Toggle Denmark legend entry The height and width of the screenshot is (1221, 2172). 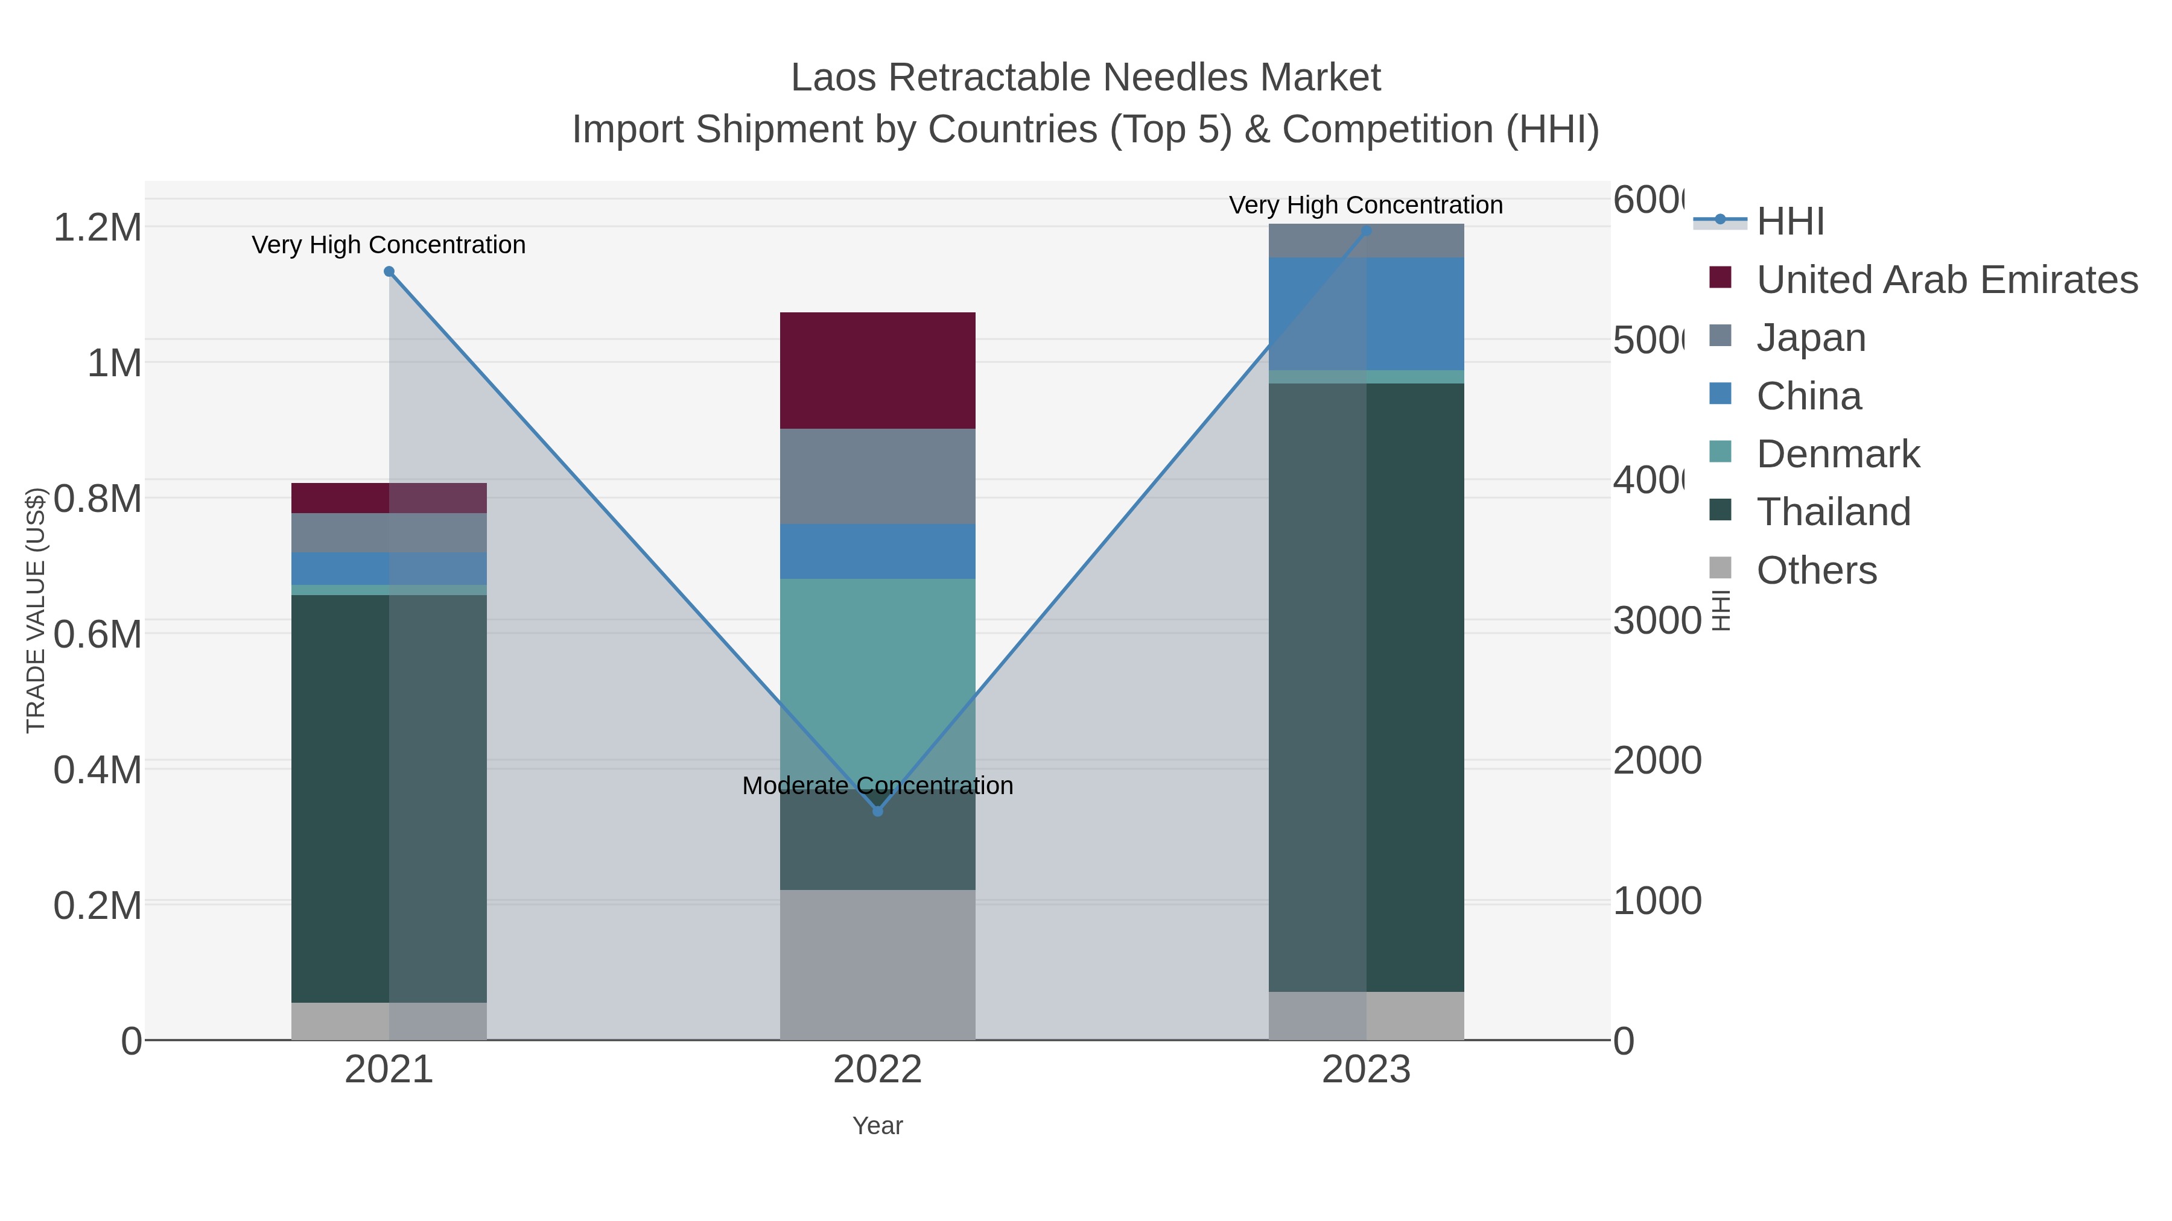tap(1814, 454)
